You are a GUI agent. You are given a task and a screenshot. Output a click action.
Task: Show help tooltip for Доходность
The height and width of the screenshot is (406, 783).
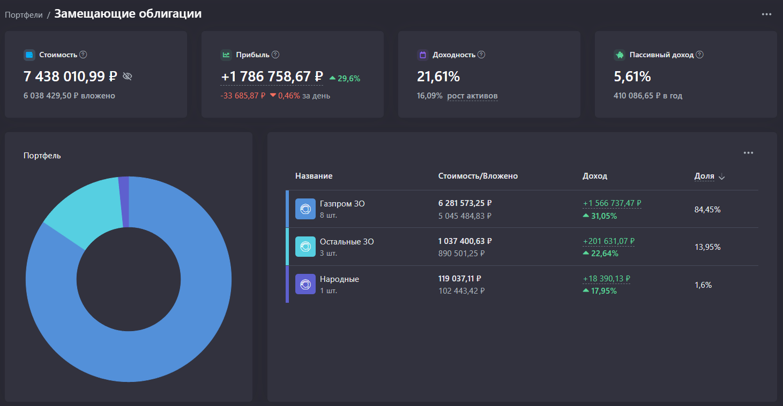[481, 55]
